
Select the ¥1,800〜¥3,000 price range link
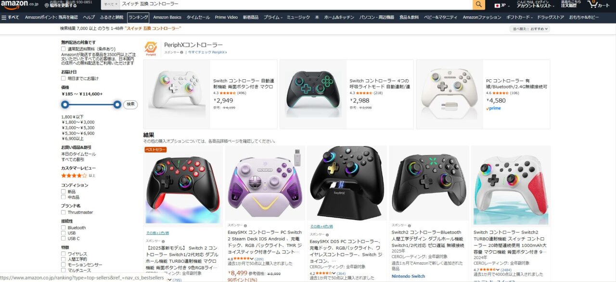click(x=78, y=123)
